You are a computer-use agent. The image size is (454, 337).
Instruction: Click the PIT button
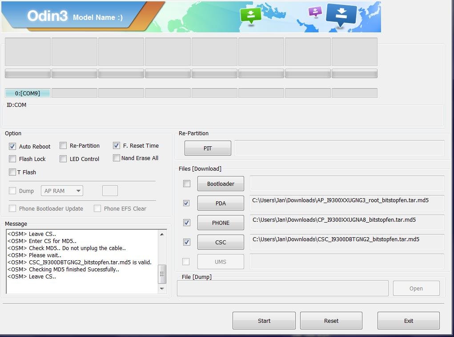click(208, 148)
